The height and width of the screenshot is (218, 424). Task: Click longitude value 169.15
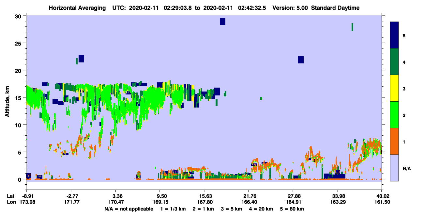(161, 202)
